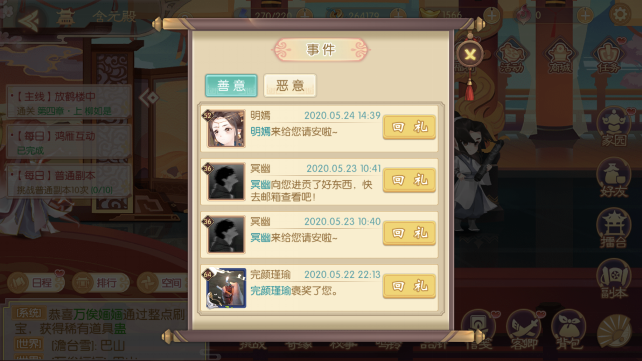This screenshot has width=642, height=361.
Task: Open the 副本 dungeon icon
Action: pyautogui.click(x=614, y=279)
